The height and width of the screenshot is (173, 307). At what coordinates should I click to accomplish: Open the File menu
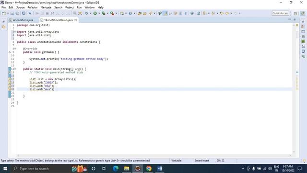tap(3, 8)
